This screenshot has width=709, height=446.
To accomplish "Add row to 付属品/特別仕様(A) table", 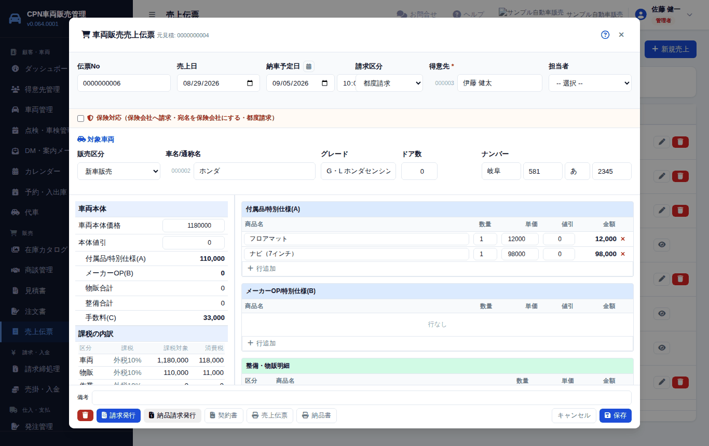I will point(262,269).
